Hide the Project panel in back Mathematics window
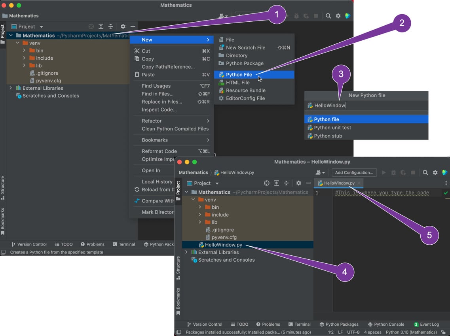The image size is (450, 336). tap(133, 26)
